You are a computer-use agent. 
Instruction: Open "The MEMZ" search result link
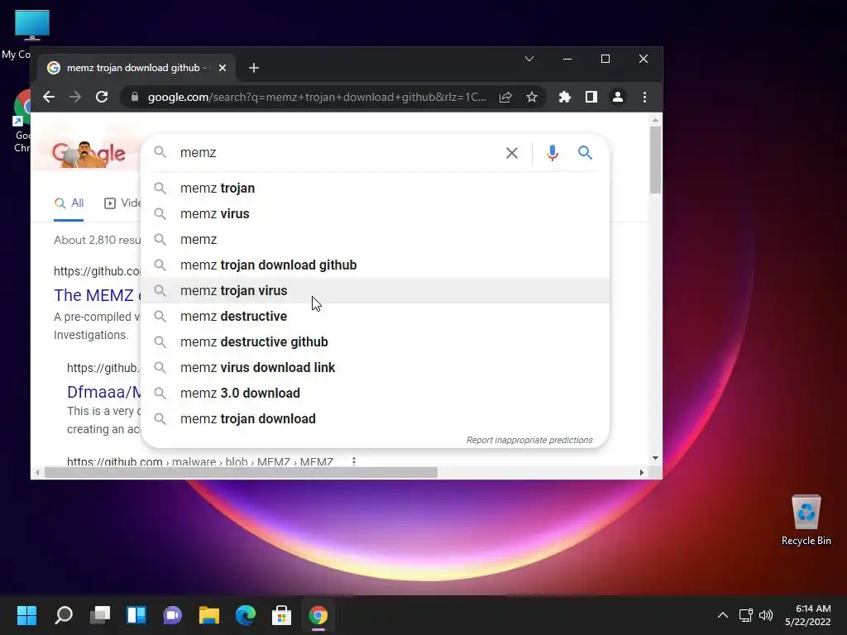click(x=98, y=295)
